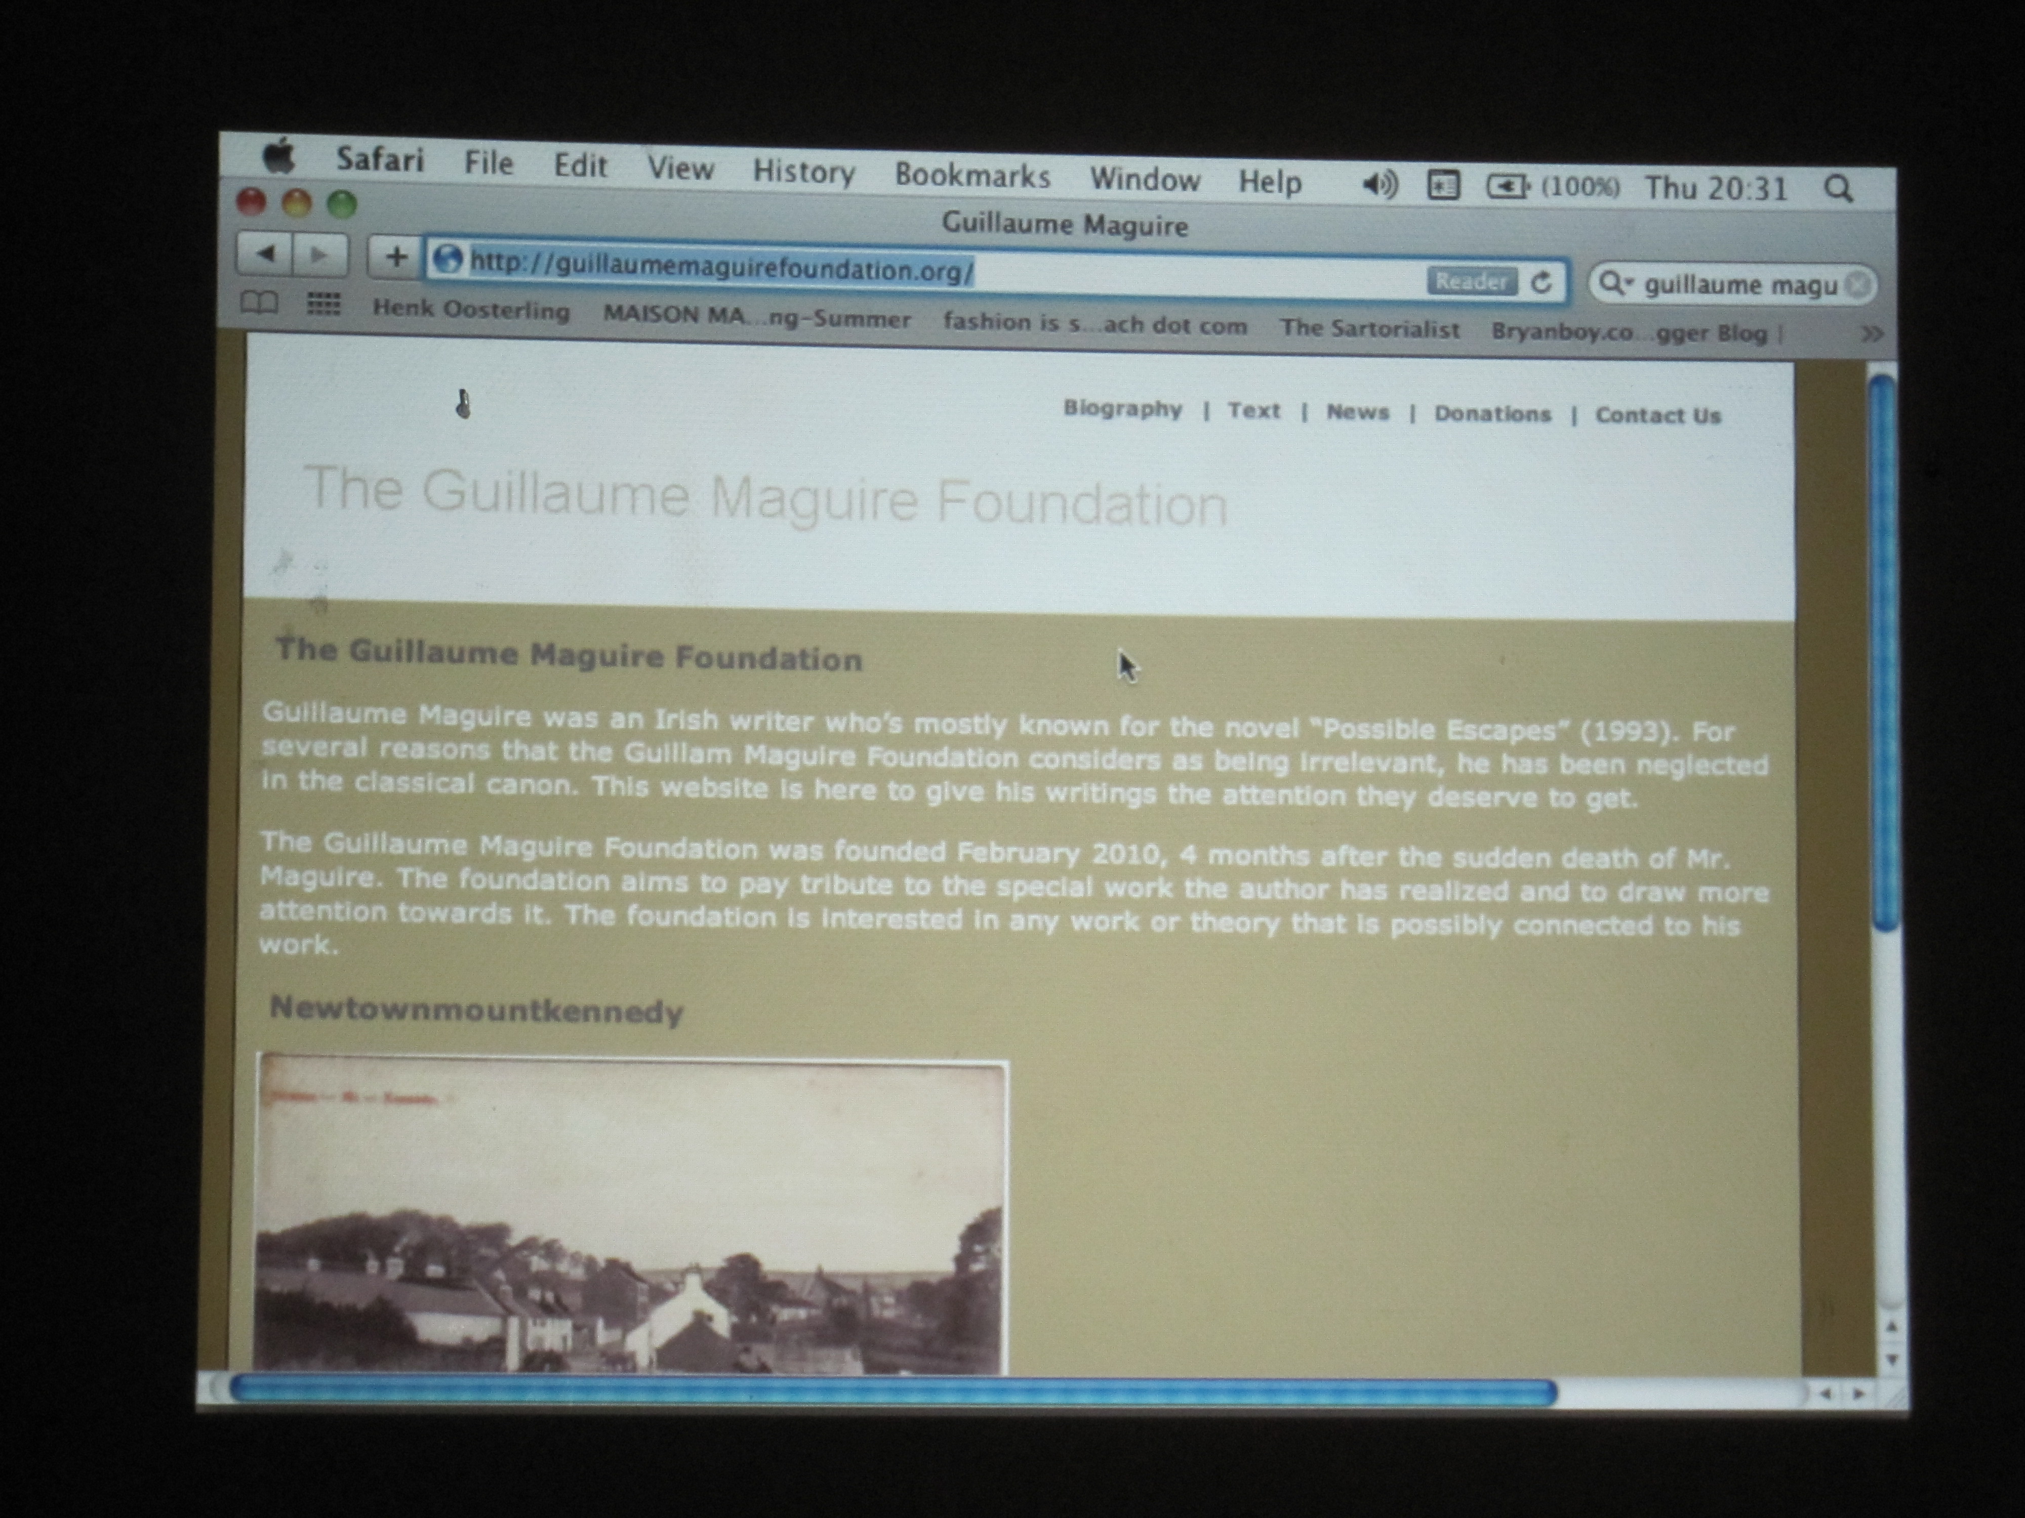Open the Reading List book icon
Viewport: 2025px width, 1518px height.
pyautogui.click(x=258, y=302)
